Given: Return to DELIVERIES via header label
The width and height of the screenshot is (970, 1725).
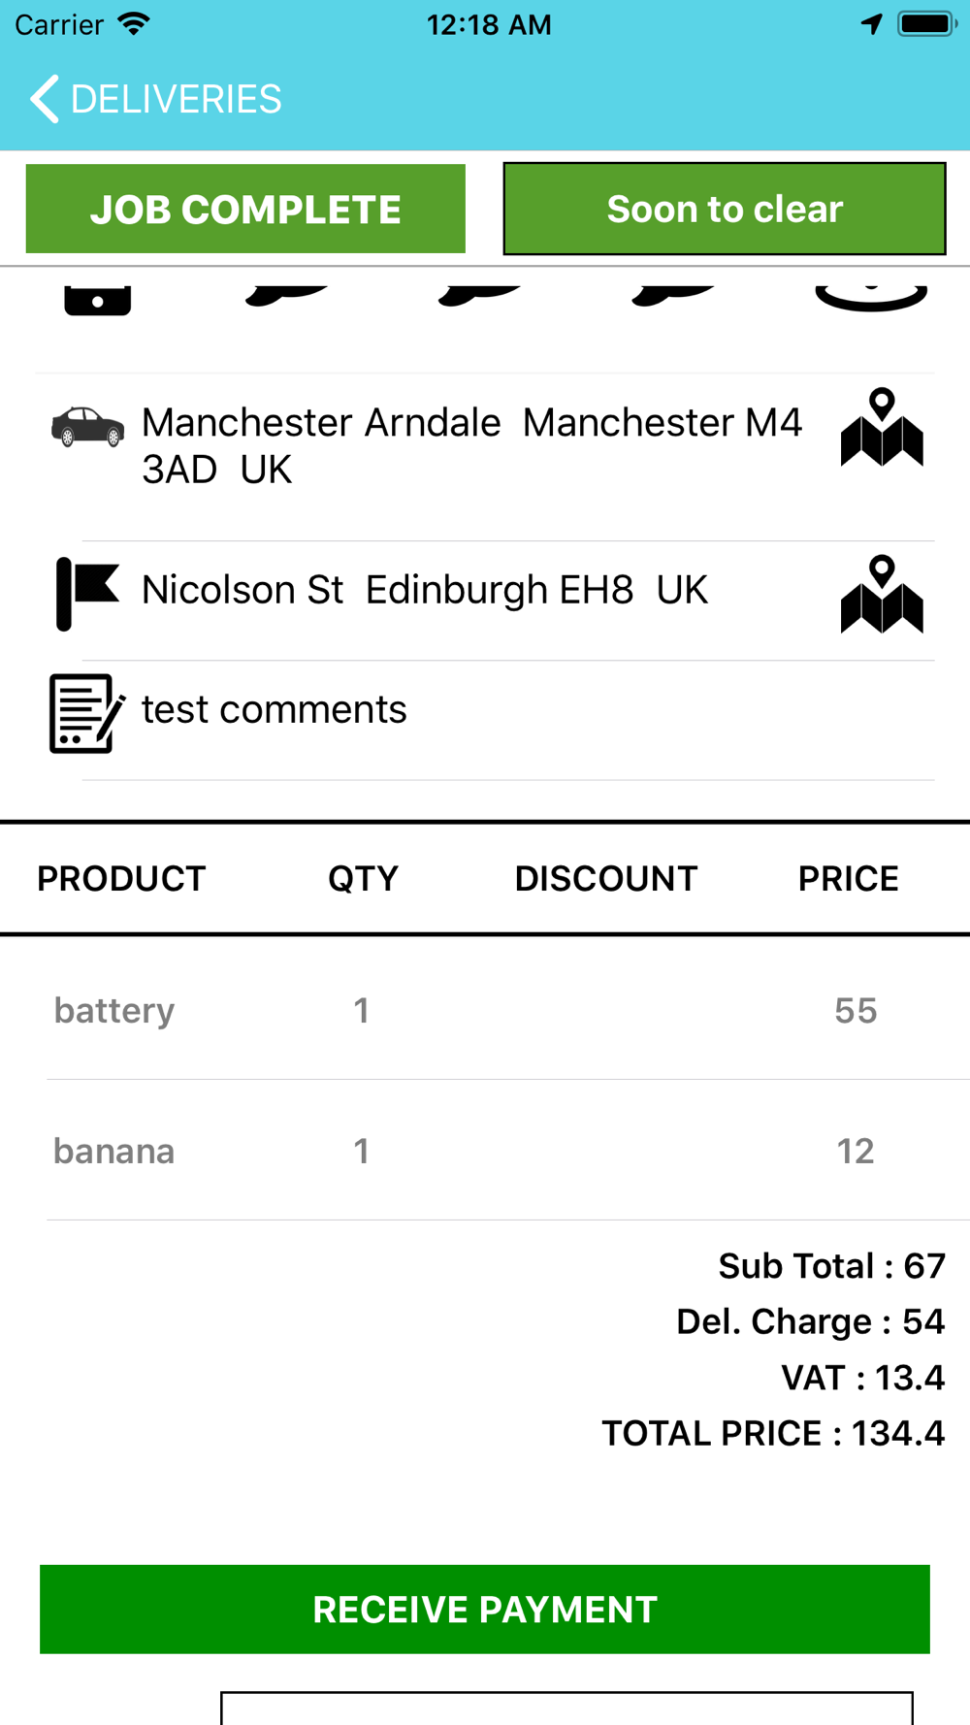Looking at the screenshot, I should tap(176, 99).
